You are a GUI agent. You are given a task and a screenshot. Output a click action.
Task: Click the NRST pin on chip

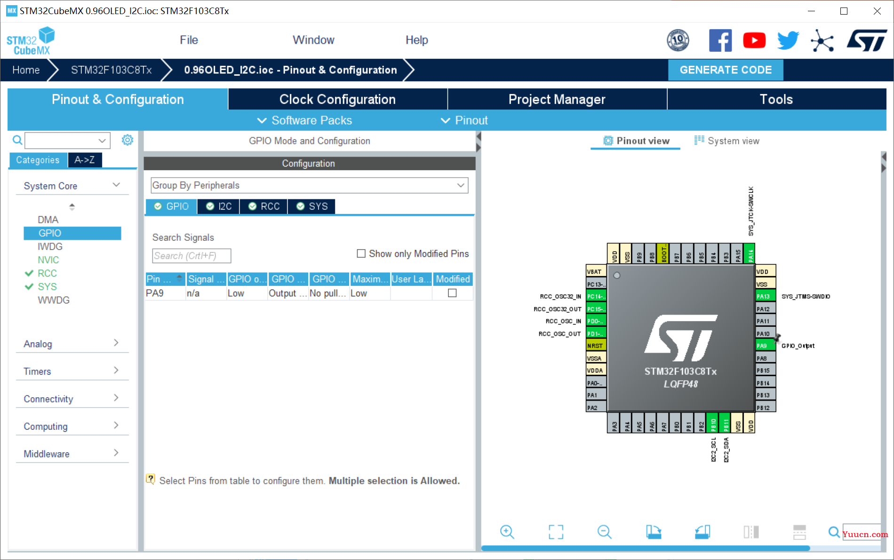click(596, 346)
